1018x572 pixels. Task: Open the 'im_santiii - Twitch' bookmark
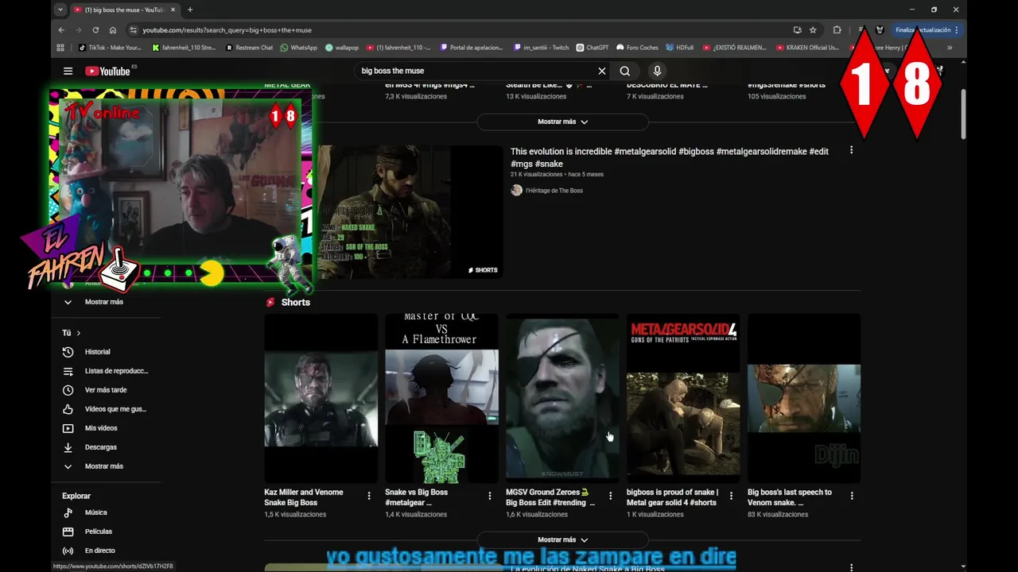coord(541,48)
